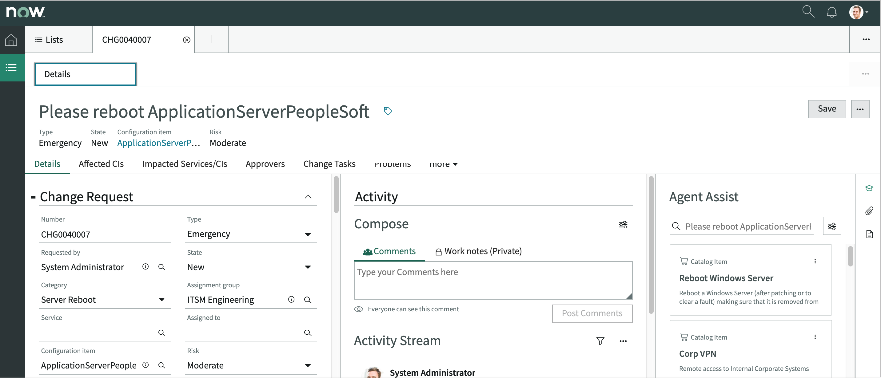This screenshot has width=881, height=378.
Task: Open the Approvers tab
Action: [x=265, y=164]
